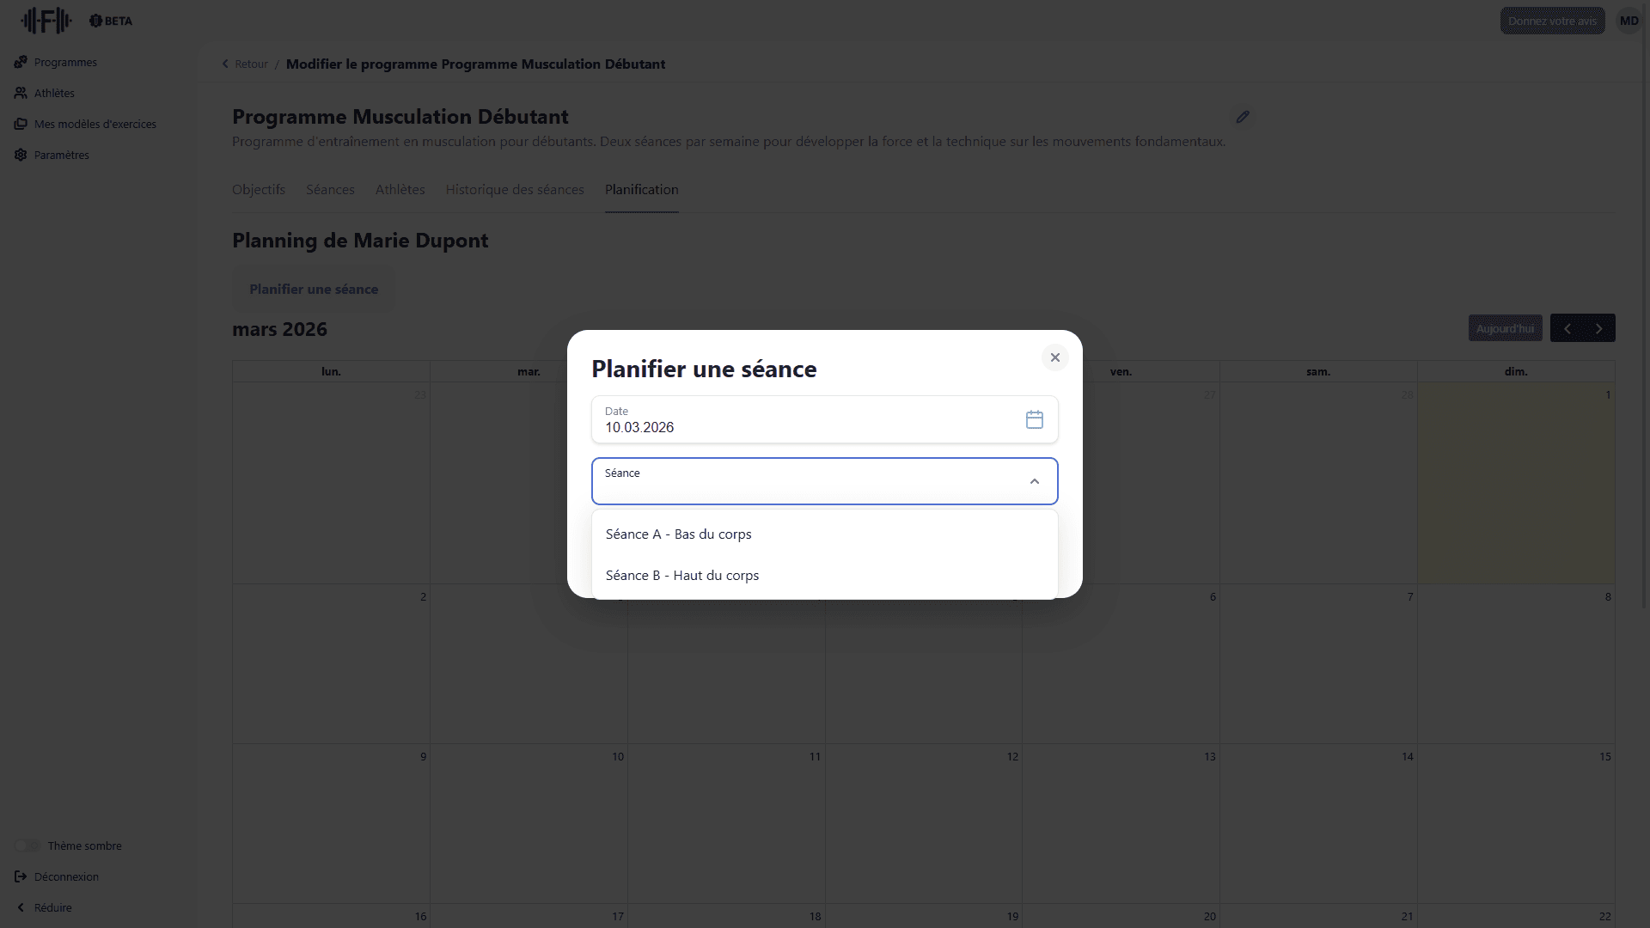Switch to the Séances tab

(330, 189)
